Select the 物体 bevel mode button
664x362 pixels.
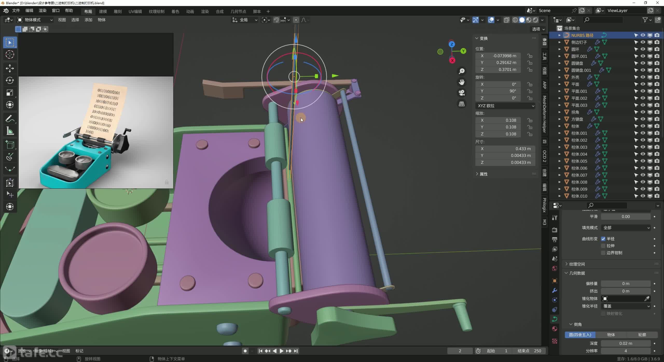click(x=611, y=335)
